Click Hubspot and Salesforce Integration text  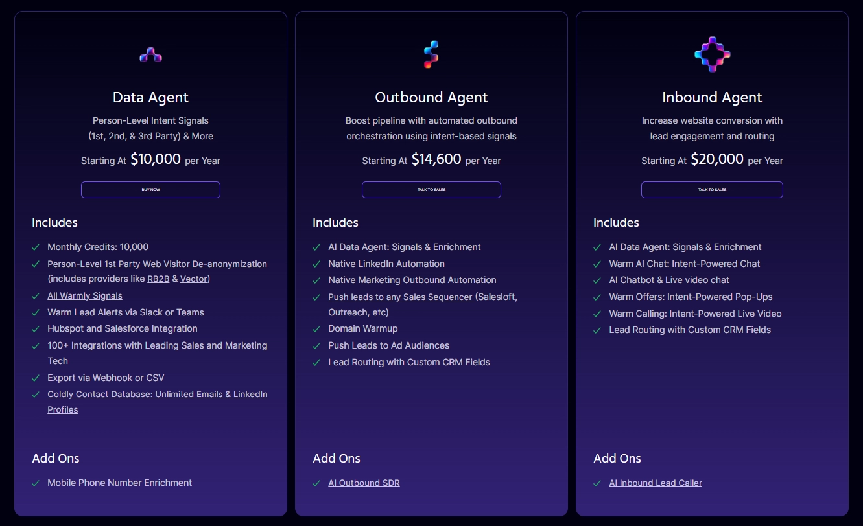[x=123, y=328]
